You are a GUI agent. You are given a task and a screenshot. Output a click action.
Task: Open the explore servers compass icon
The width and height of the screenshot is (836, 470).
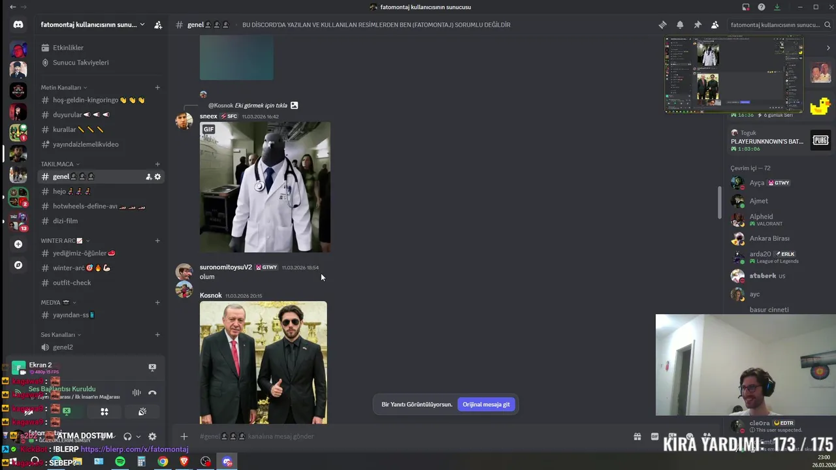point(18,265)
